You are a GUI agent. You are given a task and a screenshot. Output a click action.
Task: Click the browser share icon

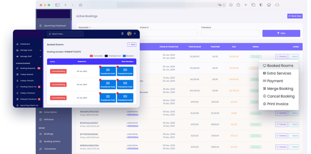(x=238, y=5)
